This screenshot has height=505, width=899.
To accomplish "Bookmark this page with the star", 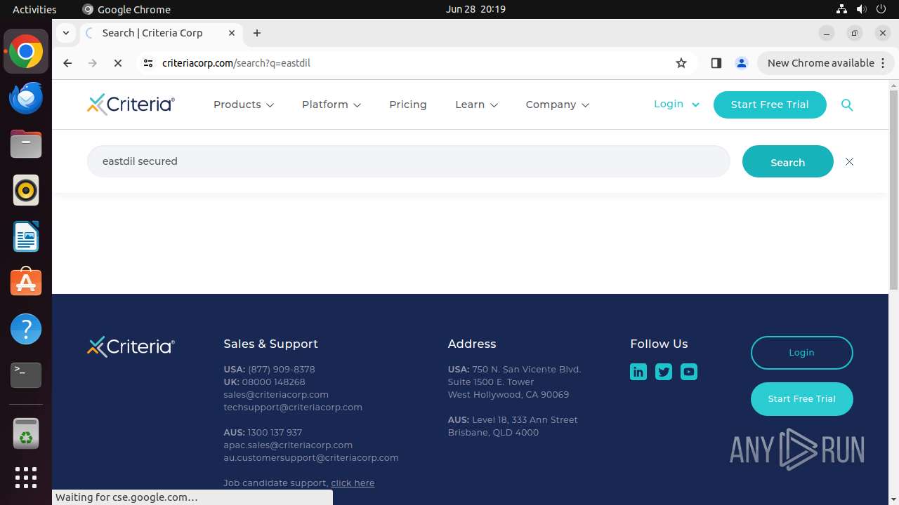I will (681, 63).
